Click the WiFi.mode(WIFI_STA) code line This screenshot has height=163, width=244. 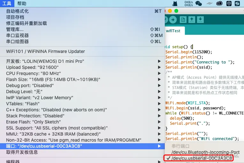point(187,103)
